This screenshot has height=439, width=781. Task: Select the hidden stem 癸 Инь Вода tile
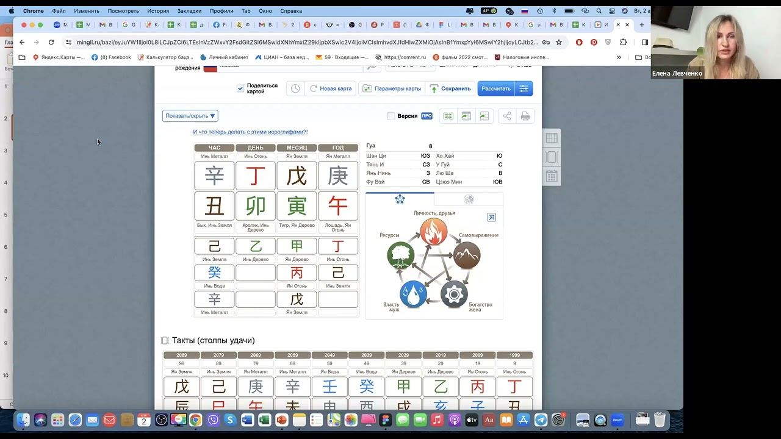[214, 273]
